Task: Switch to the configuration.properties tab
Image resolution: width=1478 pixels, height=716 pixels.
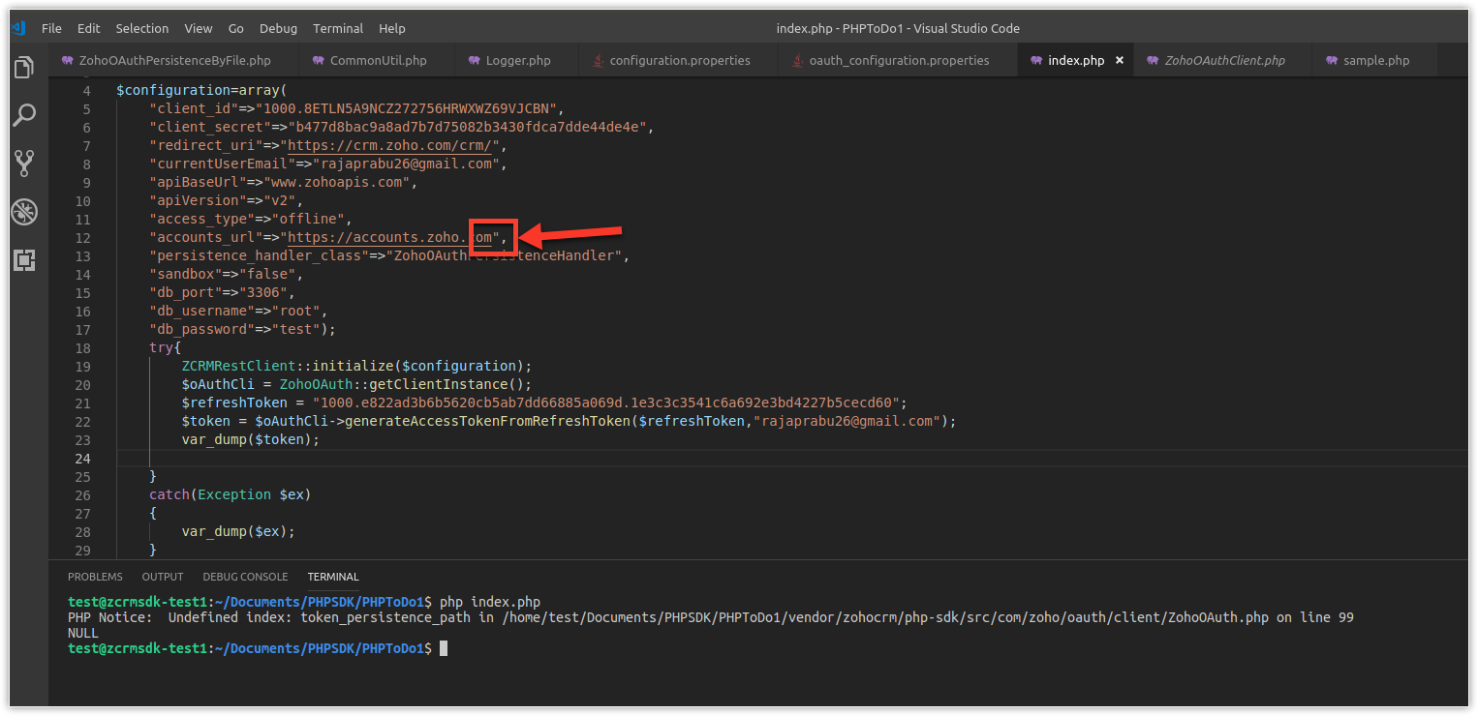Action: (679, 60)
